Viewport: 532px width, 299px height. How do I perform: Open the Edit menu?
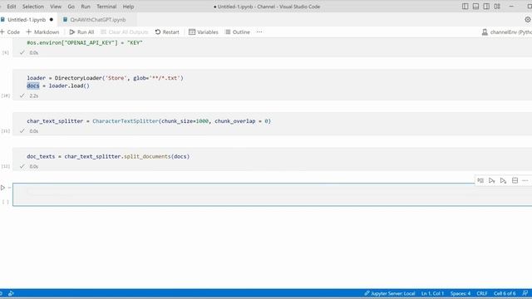12,7
